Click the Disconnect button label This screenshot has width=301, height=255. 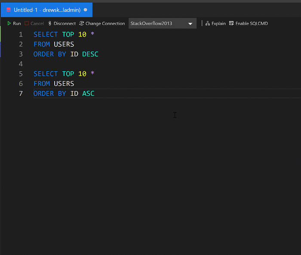pyautogui.click(x=64, y=24)
